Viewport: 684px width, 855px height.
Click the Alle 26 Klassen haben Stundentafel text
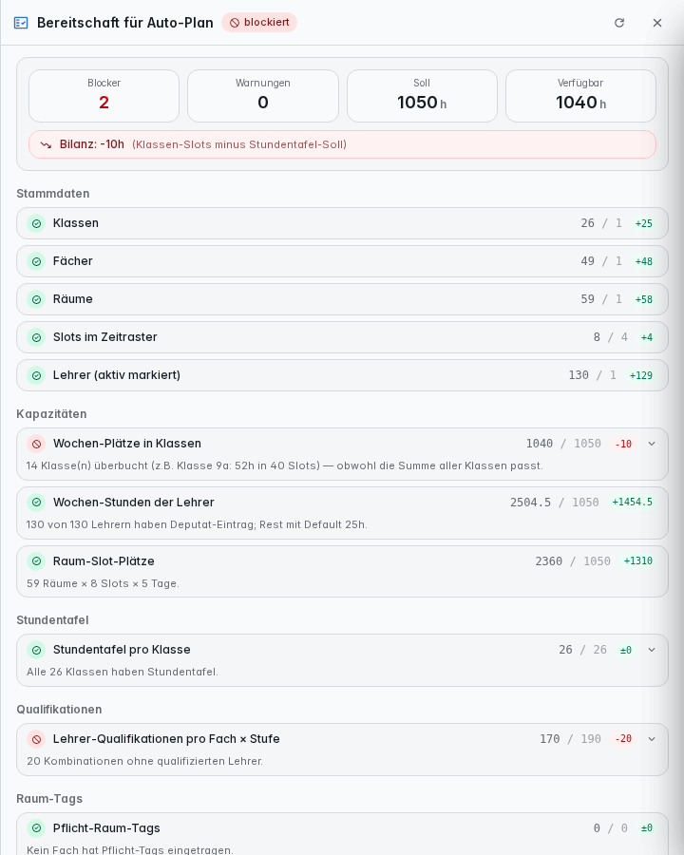coord(123,672)
